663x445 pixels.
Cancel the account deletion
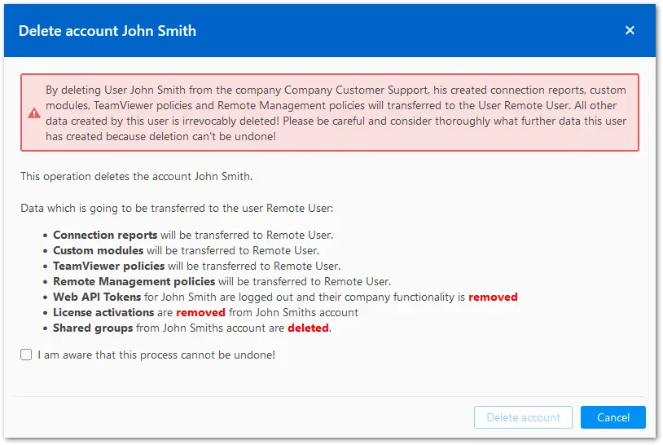(x=613, y=417)
